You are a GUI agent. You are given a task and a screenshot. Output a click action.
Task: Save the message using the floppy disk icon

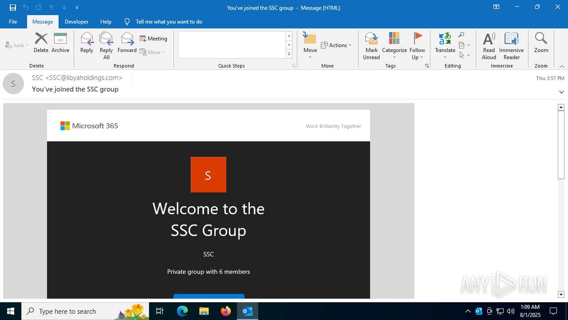pyautogui.click(x=13, y=8)
